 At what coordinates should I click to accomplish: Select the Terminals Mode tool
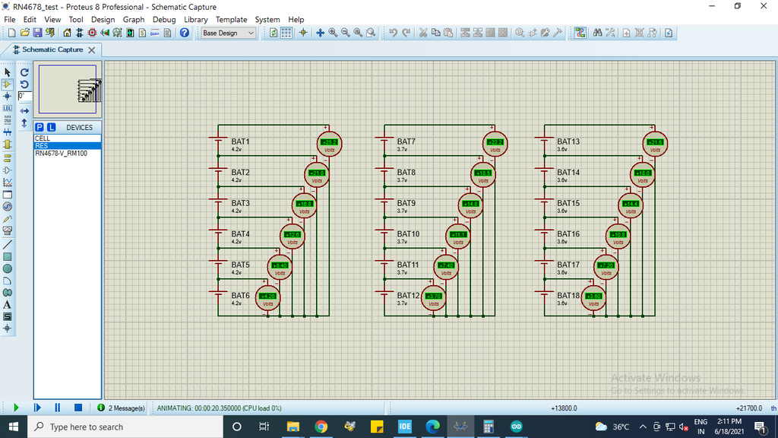click(x=7, y=157)
